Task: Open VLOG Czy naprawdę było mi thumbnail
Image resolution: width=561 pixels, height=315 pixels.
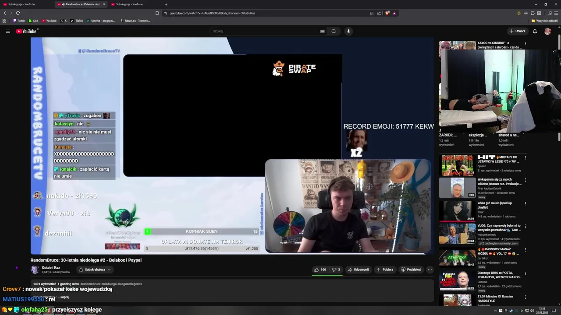Action: (x=457, y=234)
